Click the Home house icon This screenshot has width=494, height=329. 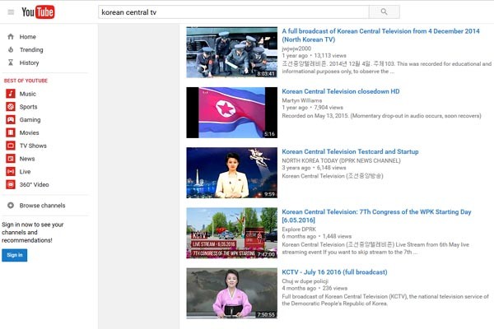[11, 36]
